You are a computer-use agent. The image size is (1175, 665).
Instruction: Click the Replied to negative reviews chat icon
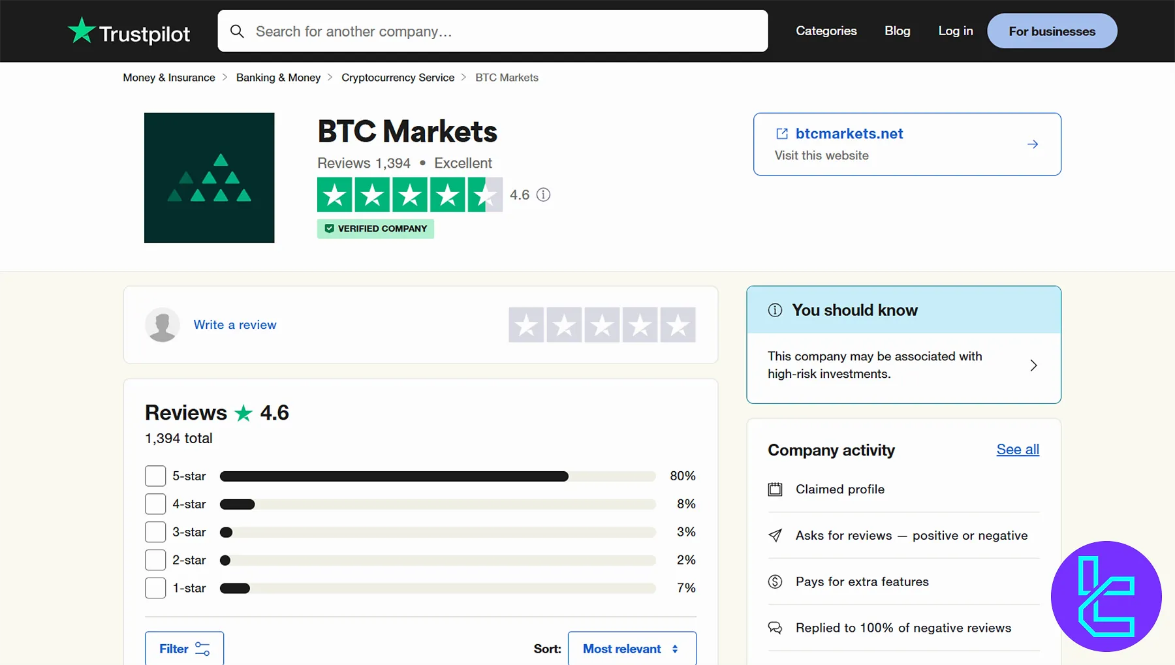click(x=775, y=628)
